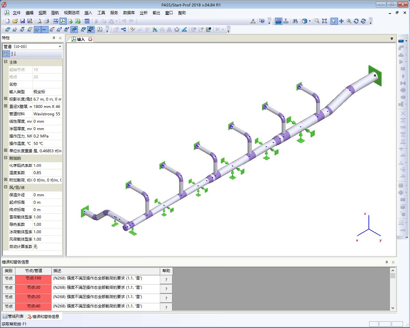Toggle the piping model input view button
Screen dimensions: 410x328
pos(63,21)
